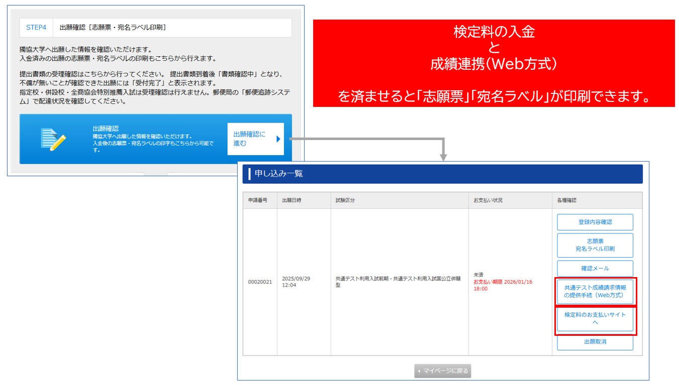This screenshot has width=679, height=385.
Task: Open the 確認メール button
Action: click(x=595, y=269)
